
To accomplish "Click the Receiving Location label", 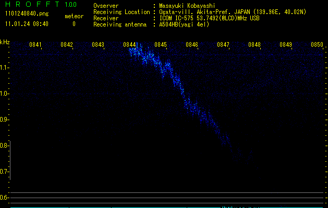I will (122, 12).
